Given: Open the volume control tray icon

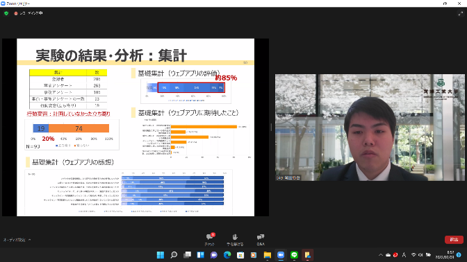Looking at the screenshot, I should point(420,255).
